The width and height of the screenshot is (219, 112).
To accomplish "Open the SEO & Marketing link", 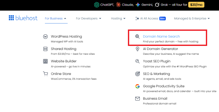I will pos(156,74).
